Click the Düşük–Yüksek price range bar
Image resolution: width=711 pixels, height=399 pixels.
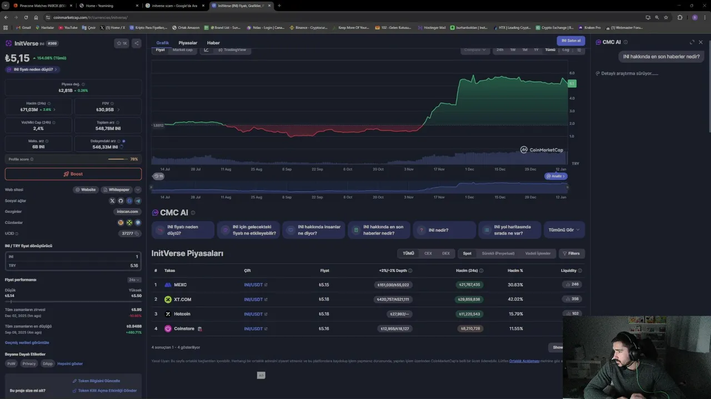73,301
